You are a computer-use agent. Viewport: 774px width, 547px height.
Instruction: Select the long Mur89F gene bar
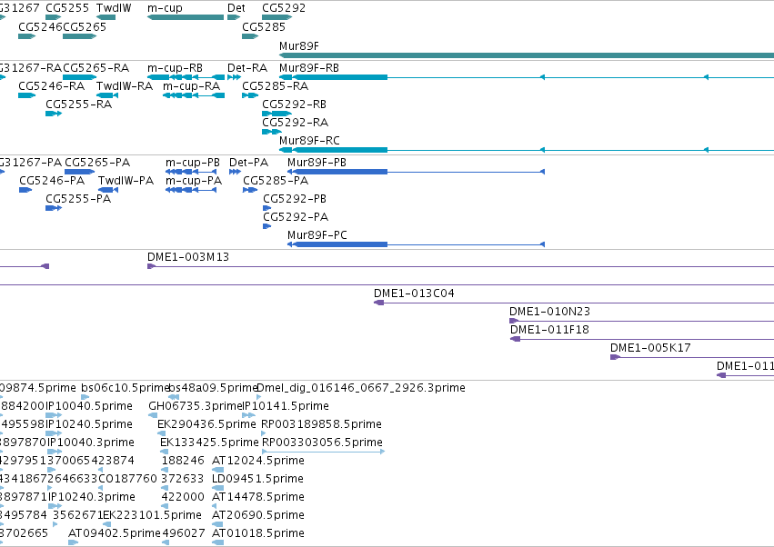pos(527,55)
